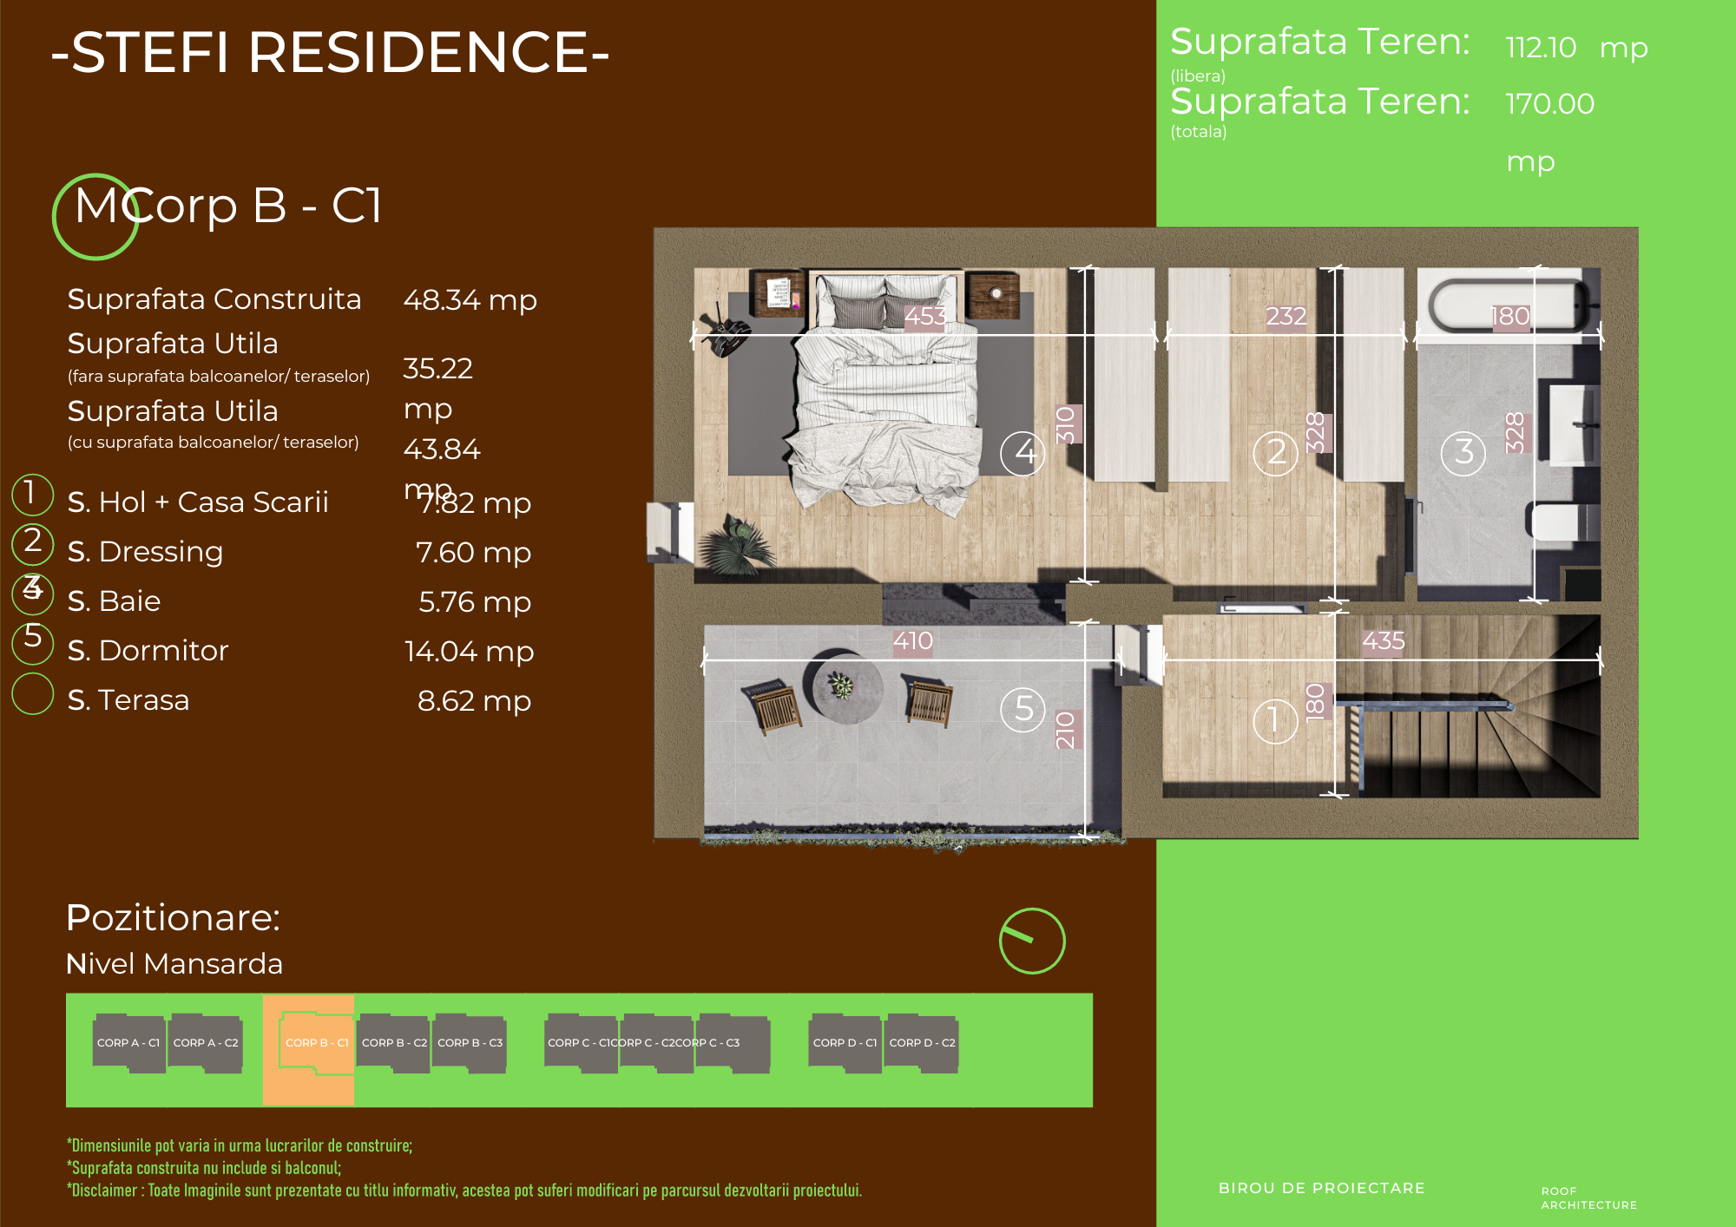Click the STEFI RESIDENCE title
Screen dimensions: 1736x1227
point(331,52)
